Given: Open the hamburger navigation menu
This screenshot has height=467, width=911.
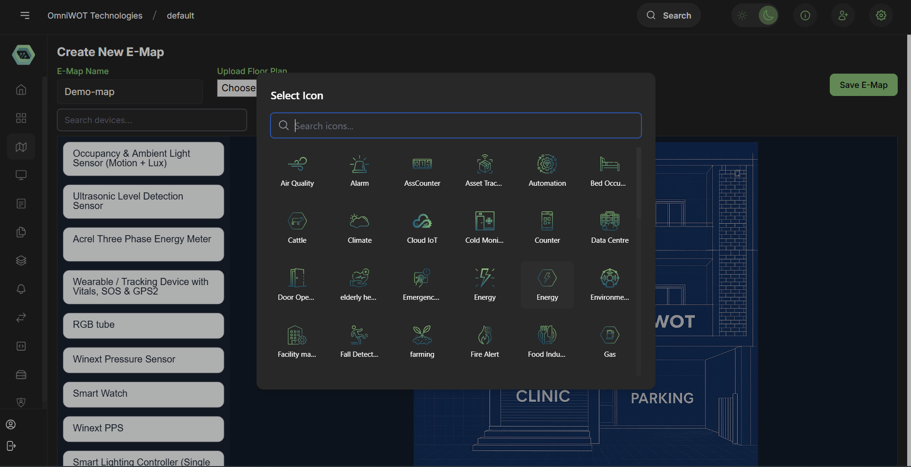Looking at the screenshot, I should coord(25,16).
